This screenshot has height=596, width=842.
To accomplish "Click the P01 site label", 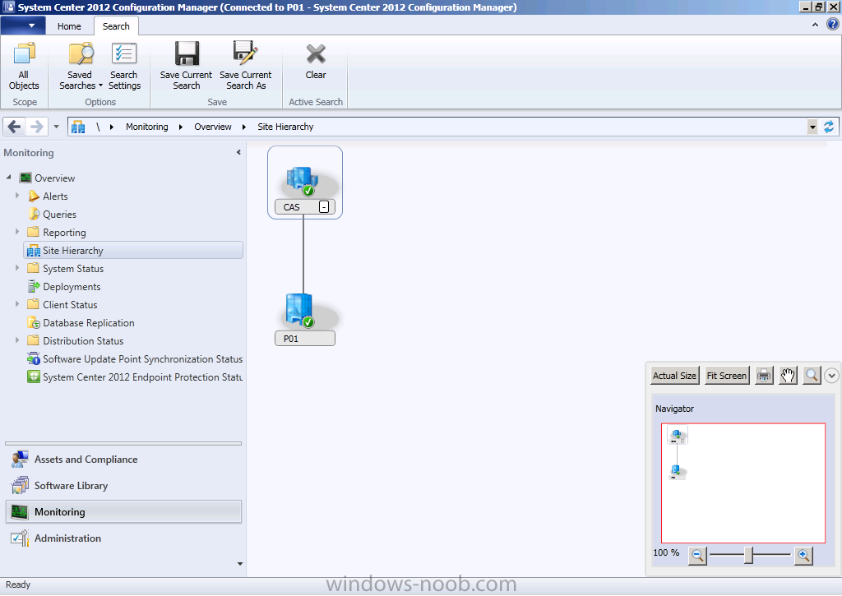I will [x=305, y=339].
